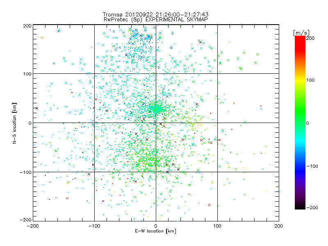Click the colorbar tick label '-200'

coord(312,208)
